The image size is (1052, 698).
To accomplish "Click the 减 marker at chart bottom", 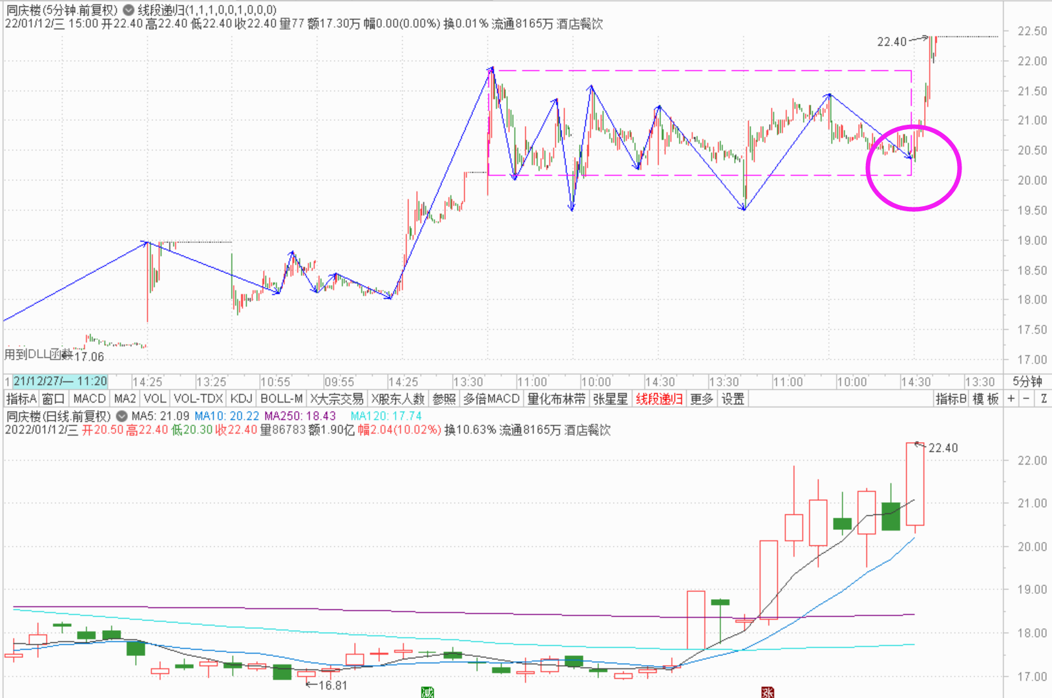I will coord(427,693).
